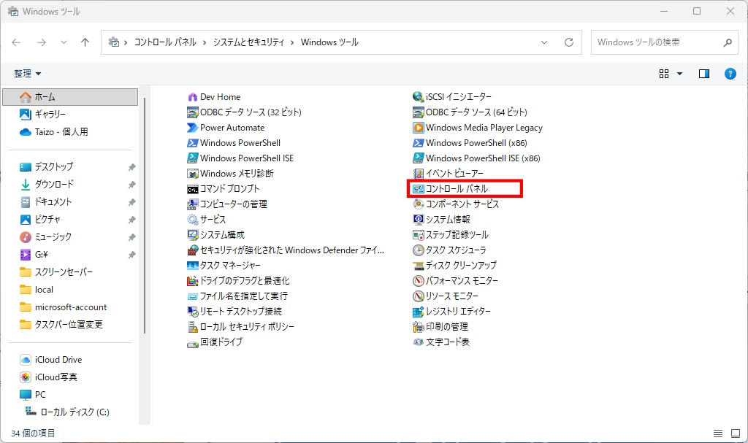Open the Dev Home icon

pyautogui.click(x=193, y=97)
